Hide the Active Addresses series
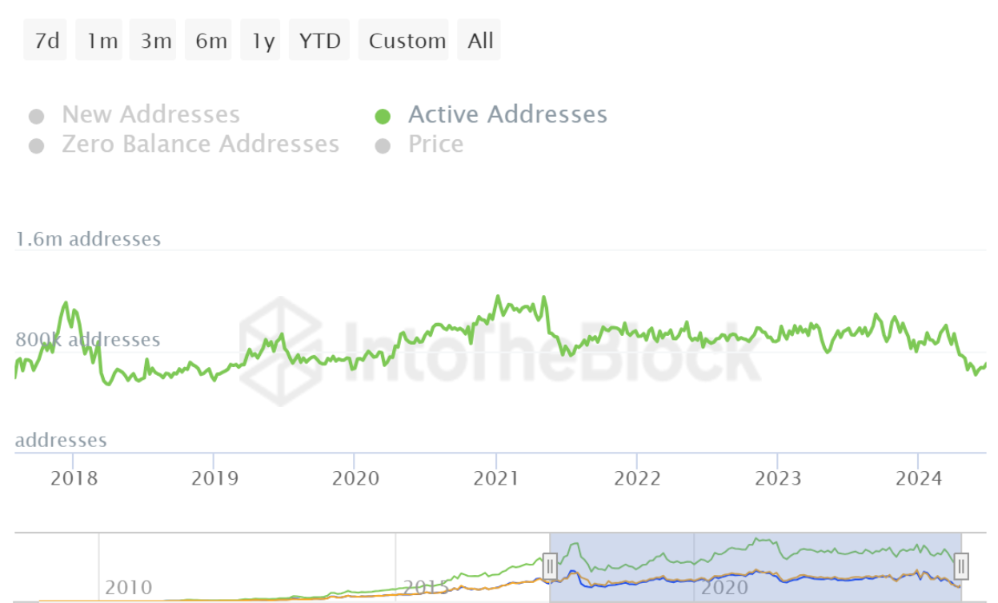 [x=507, y=115]
